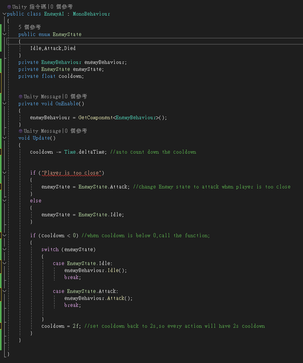The height and width of the screenshot is (363, 303).
Task: Open "0 個參考" CodeLens above Update
Action: point(75,131)
